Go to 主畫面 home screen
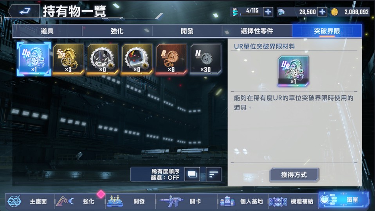The width and height of the screenshot is (375, 211). [x=30, y=201]
